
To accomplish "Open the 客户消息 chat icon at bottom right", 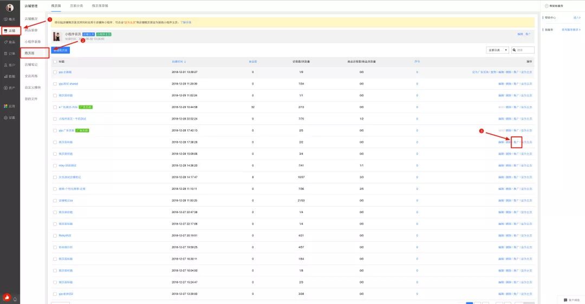I will (565, 300).
